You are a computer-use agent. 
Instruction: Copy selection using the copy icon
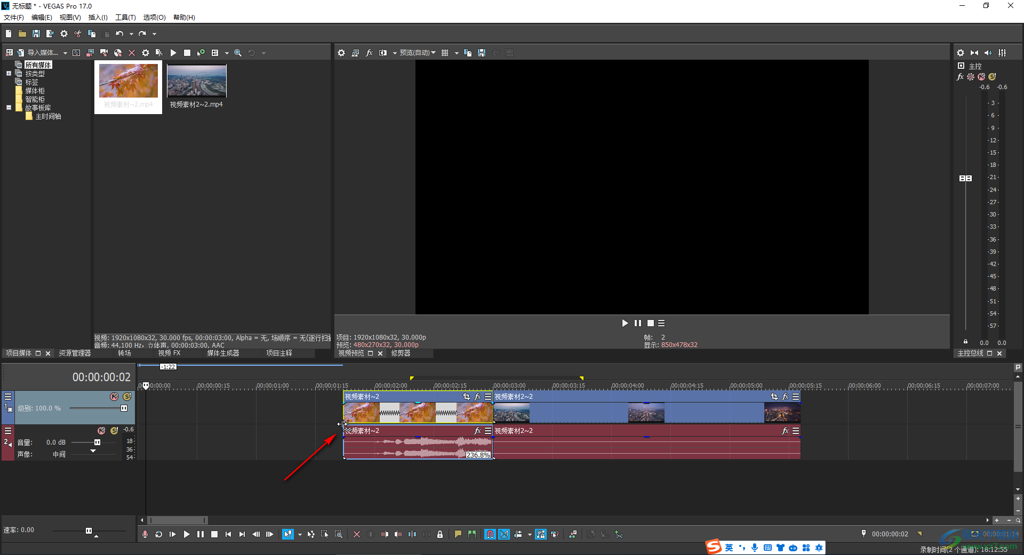point(92,34)
